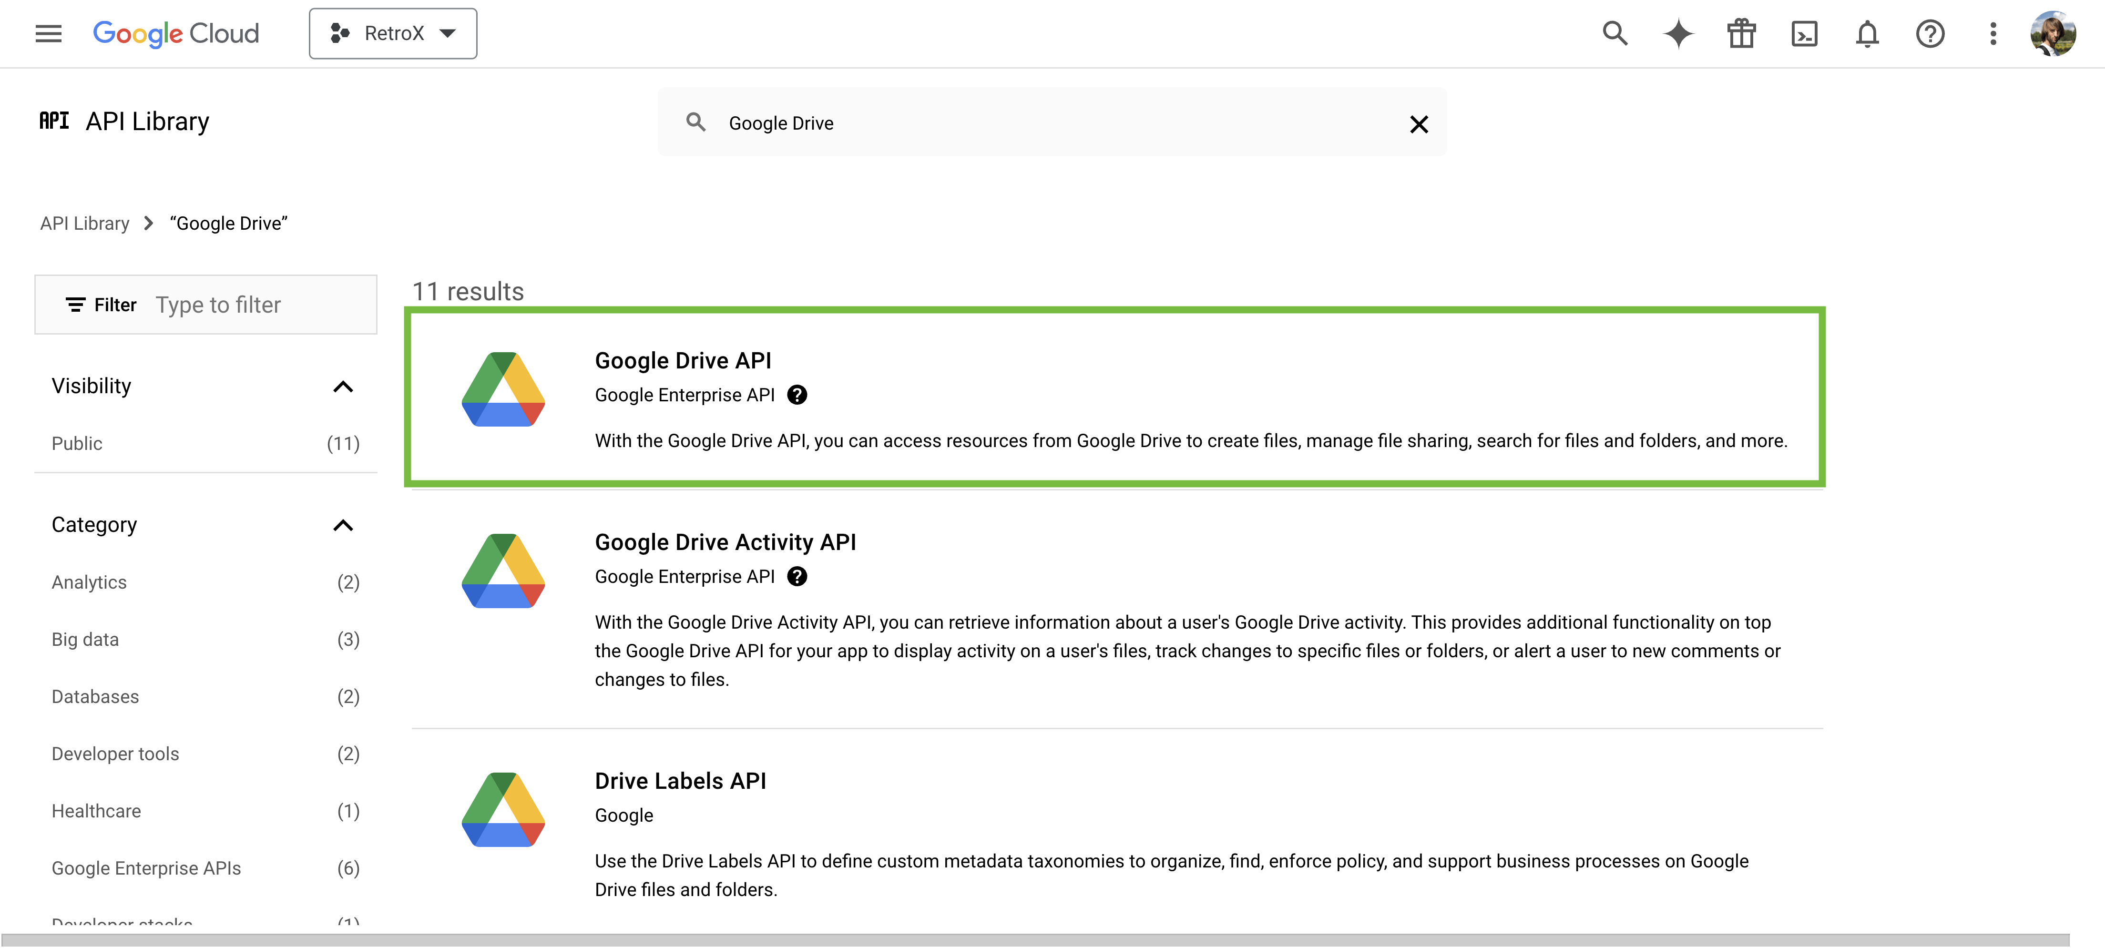Click the API icon beside API Library title

point(54,121)
